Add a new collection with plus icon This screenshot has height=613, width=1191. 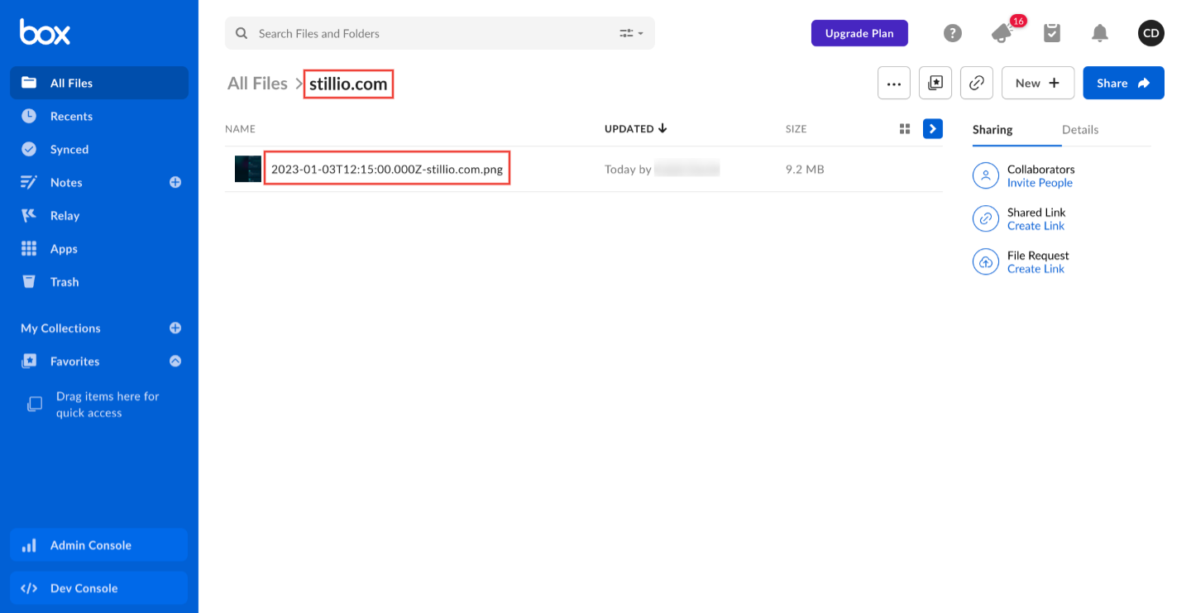coord(175,328)
